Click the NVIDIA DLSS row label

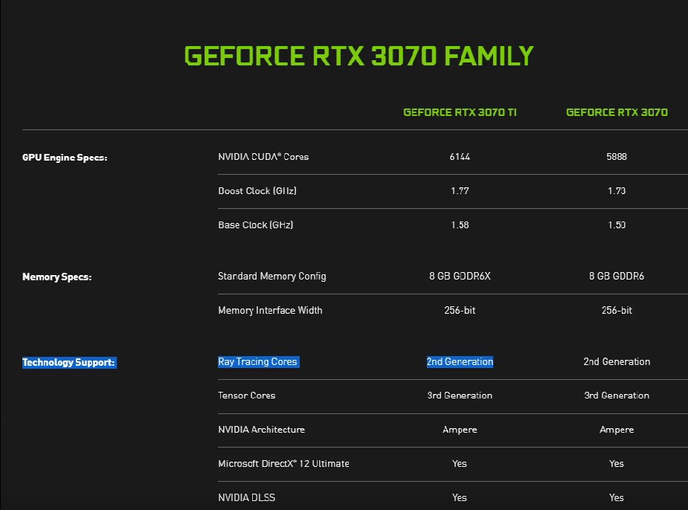point(246,497)
